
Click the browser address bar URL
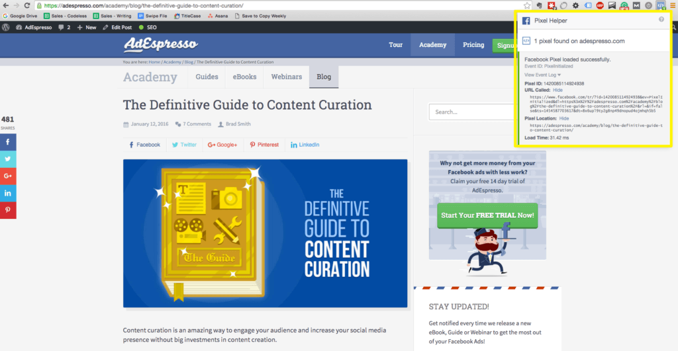tap(144, 5)
